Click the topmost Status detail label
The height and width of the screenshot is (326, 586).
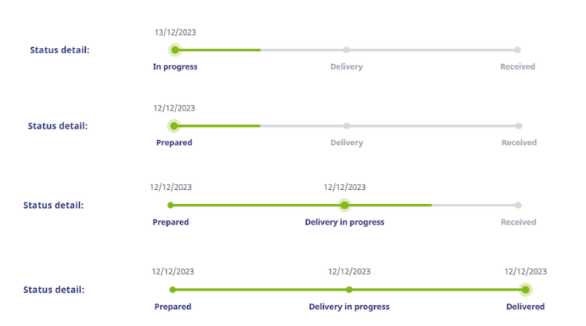[x=60, y=50]
